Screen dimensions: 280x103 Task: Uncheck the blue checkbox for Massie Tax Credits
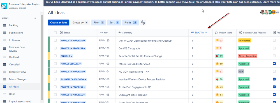click(x=274, y=64)
